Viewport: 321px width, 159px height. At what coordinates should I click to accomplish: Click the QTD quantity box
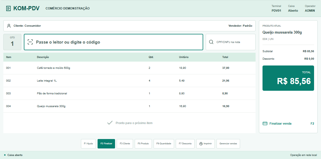tap(12, 42)
